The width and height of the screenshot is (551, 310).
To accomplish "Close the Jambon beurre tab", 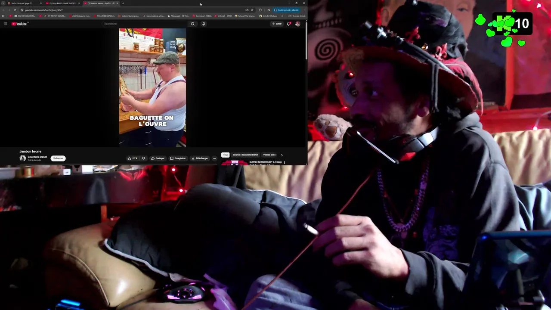I will click(117, 3).
